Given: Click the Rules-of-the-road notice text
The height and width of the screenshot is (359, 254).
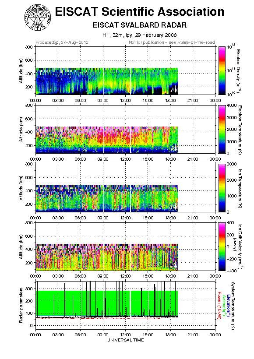Looking at the screenshot, I should pyautogui.click(x=172, y=42).
